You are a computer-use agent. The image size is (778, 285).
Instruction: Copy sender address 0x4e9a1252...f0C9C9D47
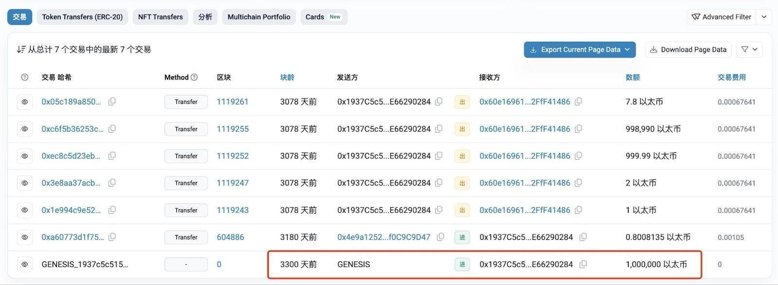click(x=441, y=237)
